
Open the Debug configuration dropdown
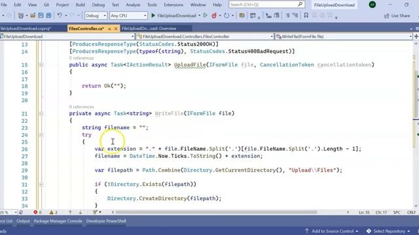pos(96,16)
